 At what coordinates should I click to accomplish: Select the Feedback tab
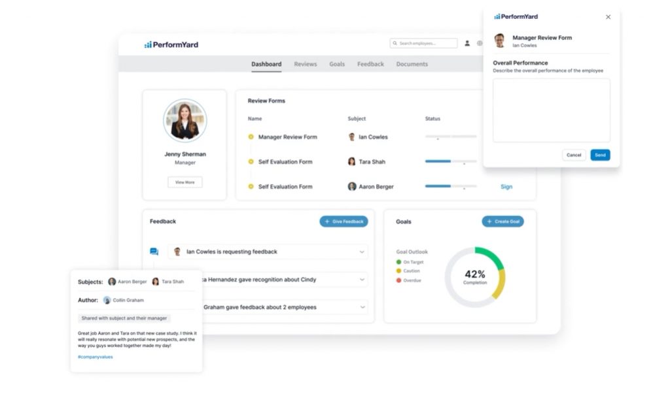[x=370, y=64]
